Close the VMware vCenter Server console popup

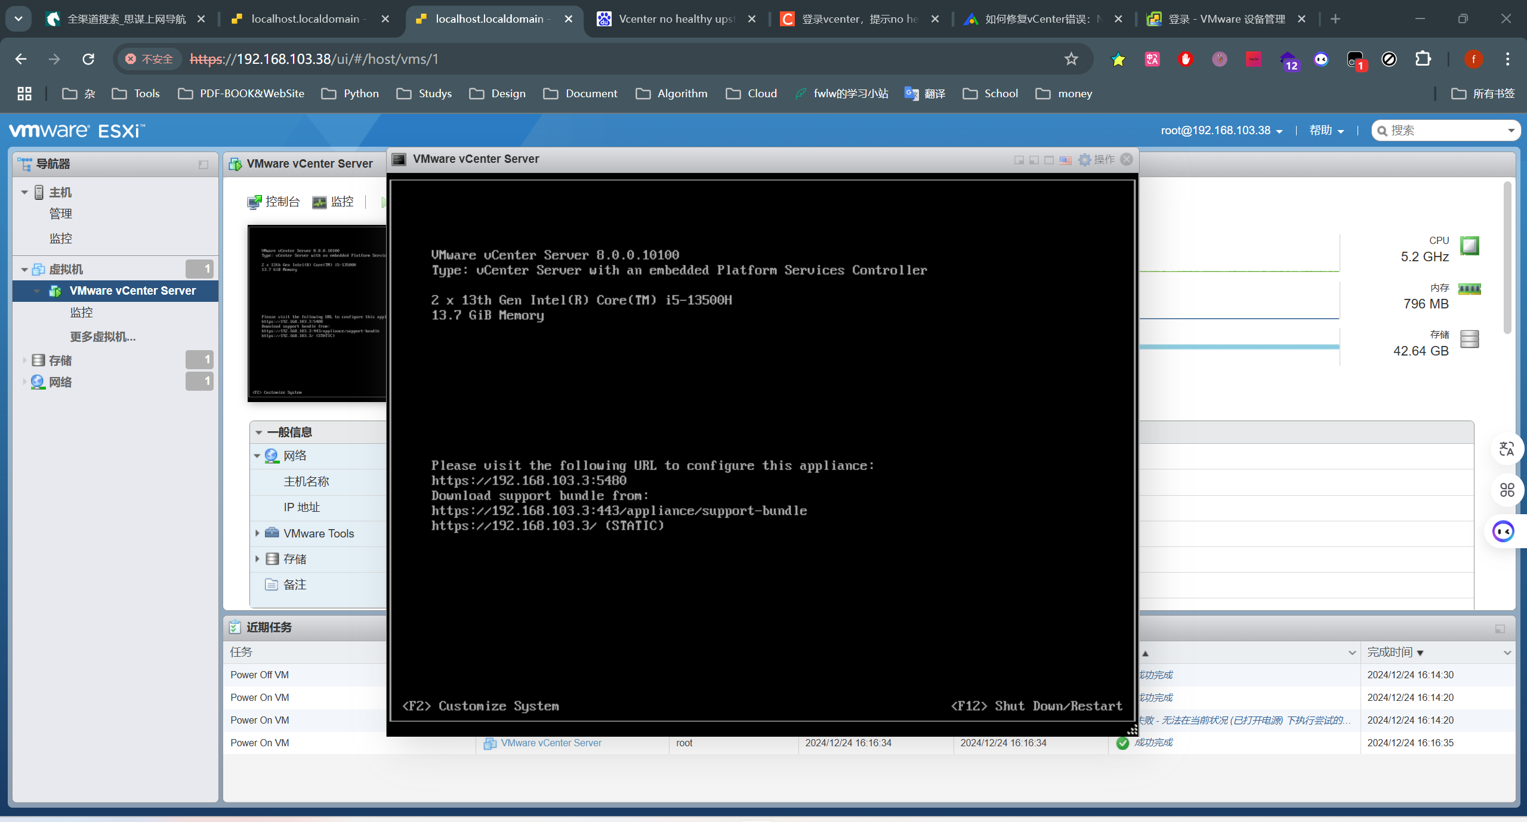tap(1127, 159)
